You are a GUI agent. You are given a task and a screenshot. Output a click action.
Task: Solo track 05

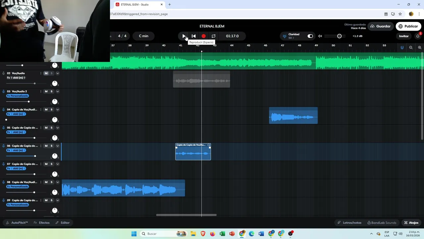pyautogui.click(x=51, y=127)
